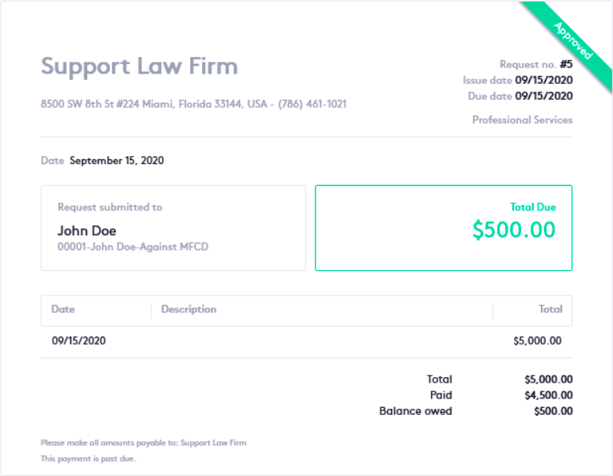613x476 pixels.
Task: Click the firm's Miami address line
Action: click(193, 104)
